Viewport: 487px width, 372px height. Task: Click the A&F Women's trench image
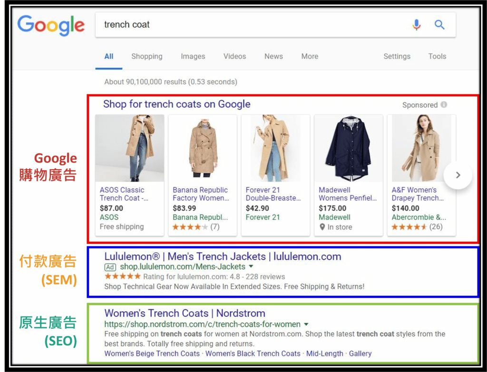click(x=421, y=148)
